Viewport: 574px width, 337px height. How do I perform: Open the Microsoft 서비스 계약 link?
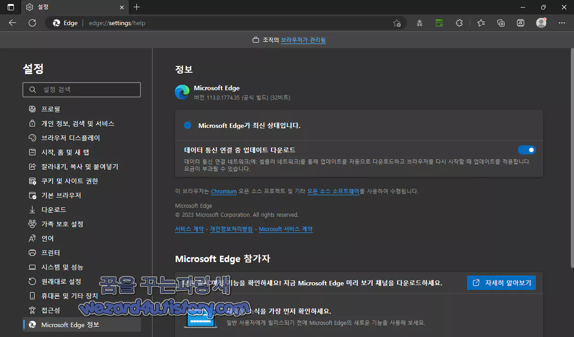click(x=286, y=229)
